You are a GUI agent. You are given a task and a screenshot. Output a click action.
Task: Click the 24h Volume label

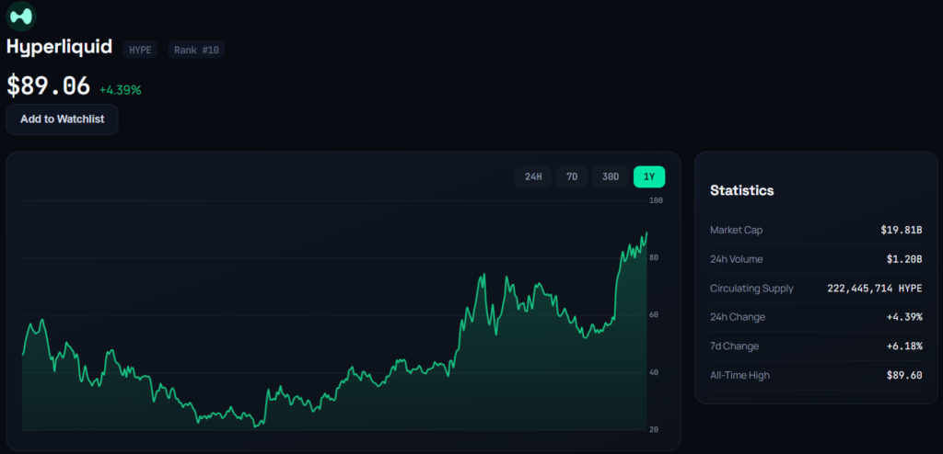[736, 259]
